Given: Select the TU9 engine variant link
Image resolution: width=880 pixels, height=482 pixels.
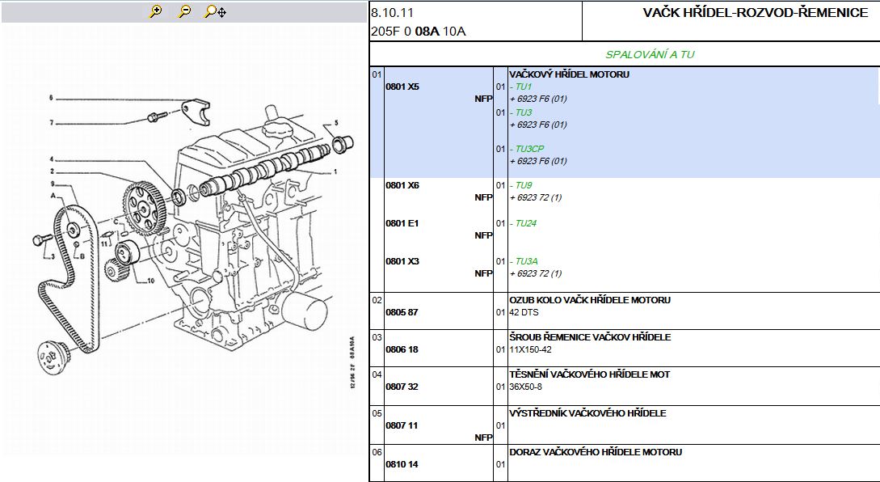Looking at the screenshot, I should 523,185.
